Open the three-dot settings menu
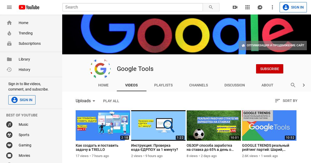Screen dimensions: 311x163 coord(272,7)
